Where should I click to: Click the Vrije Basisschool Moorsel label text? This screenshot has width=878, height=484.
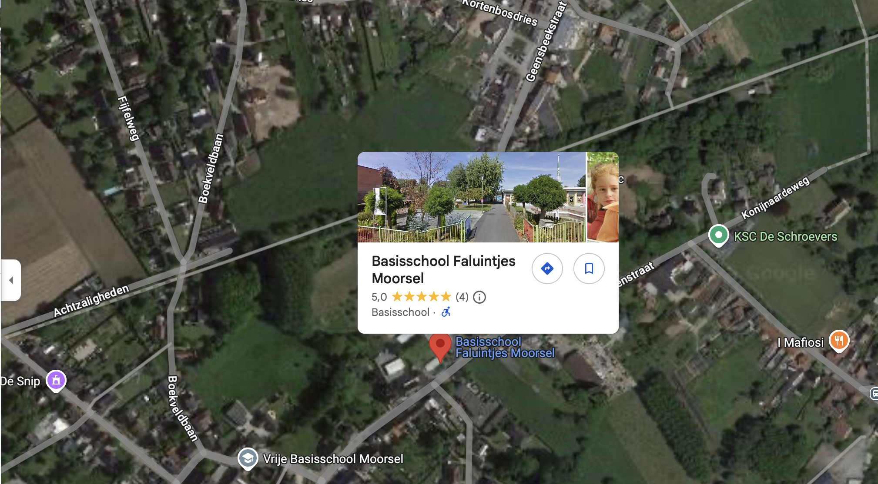click(333, 459)
